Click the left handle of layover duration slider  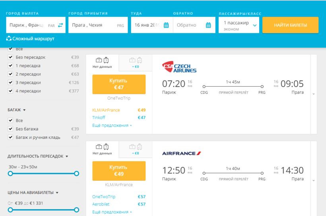pos(10,173)
